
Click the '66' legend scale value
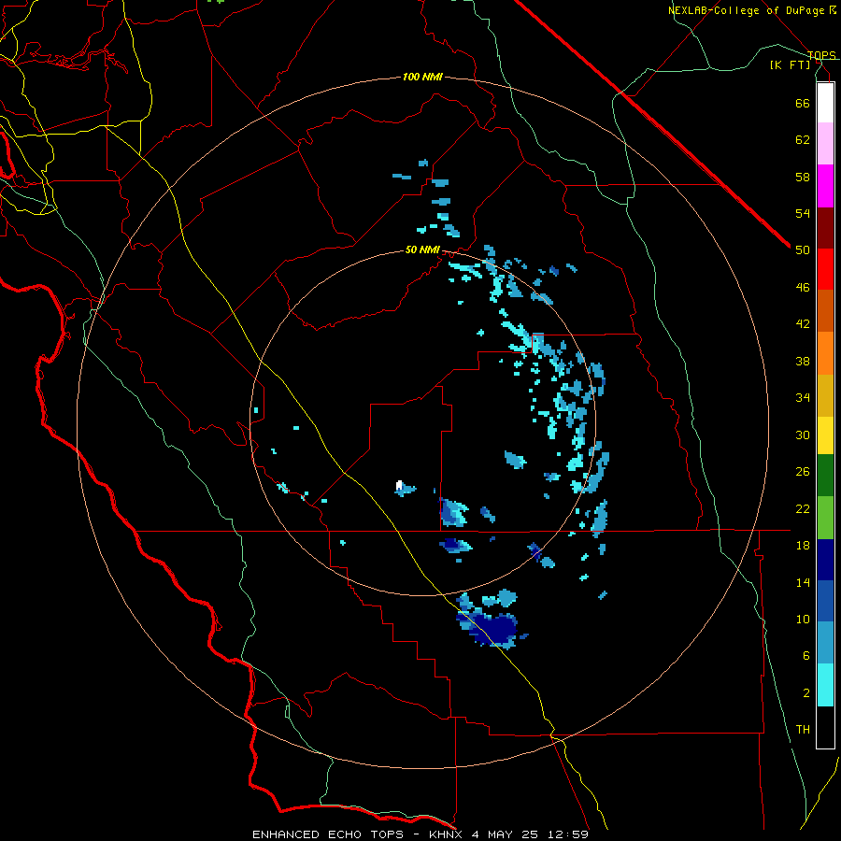coord(803,103)
